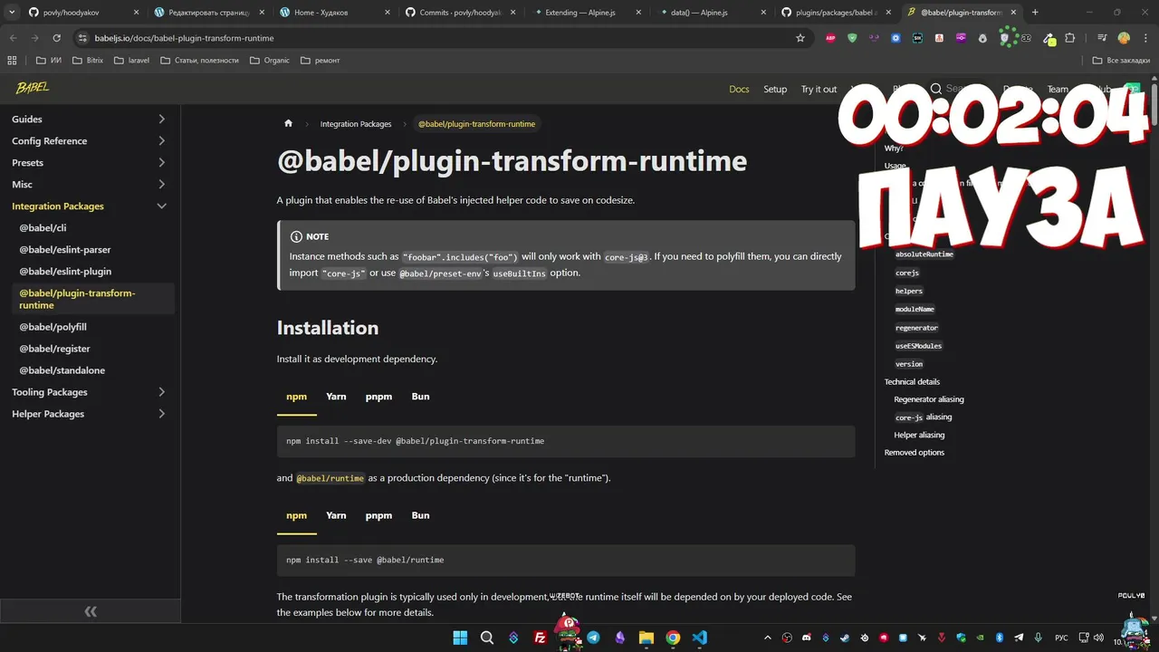Open @babel/eslint-parser in the sidebar
This screenshot has height=652, width=1159.
click(x=65, y=250)
